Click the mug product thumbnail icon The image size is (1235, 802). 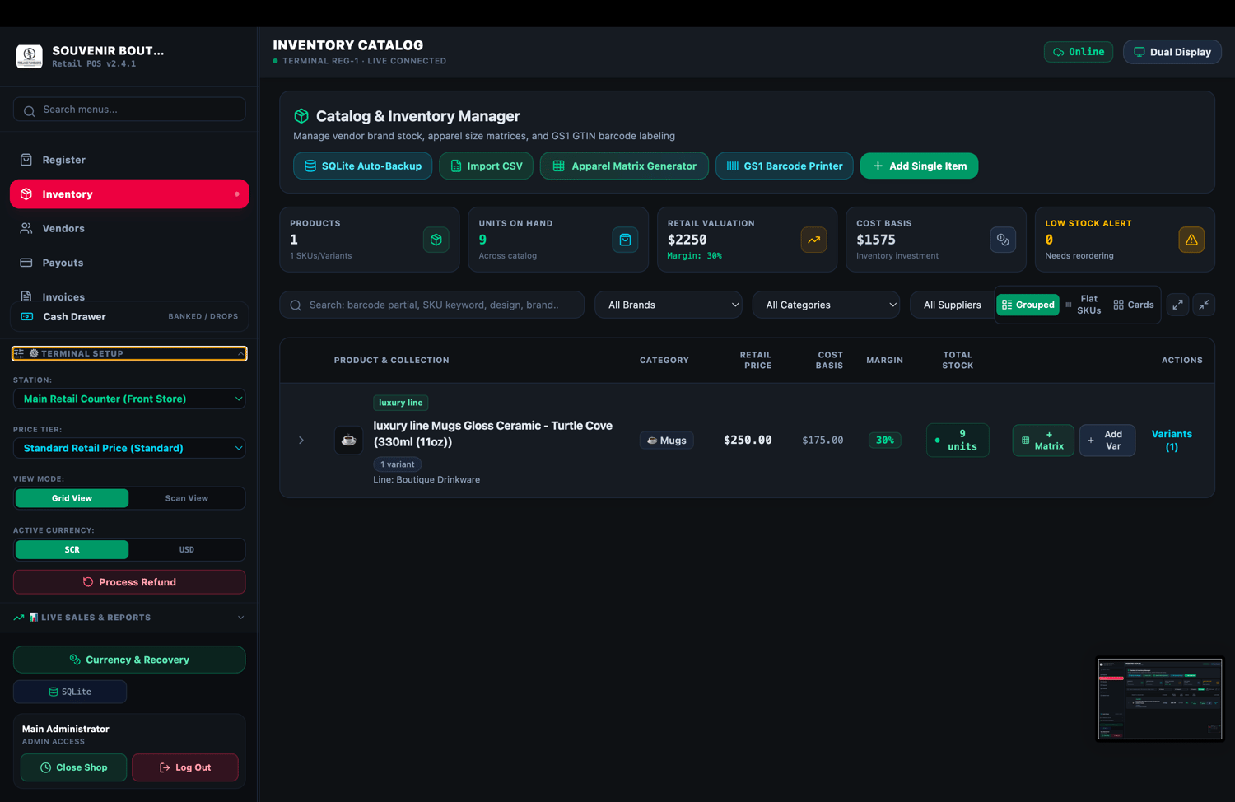(348, 441)
